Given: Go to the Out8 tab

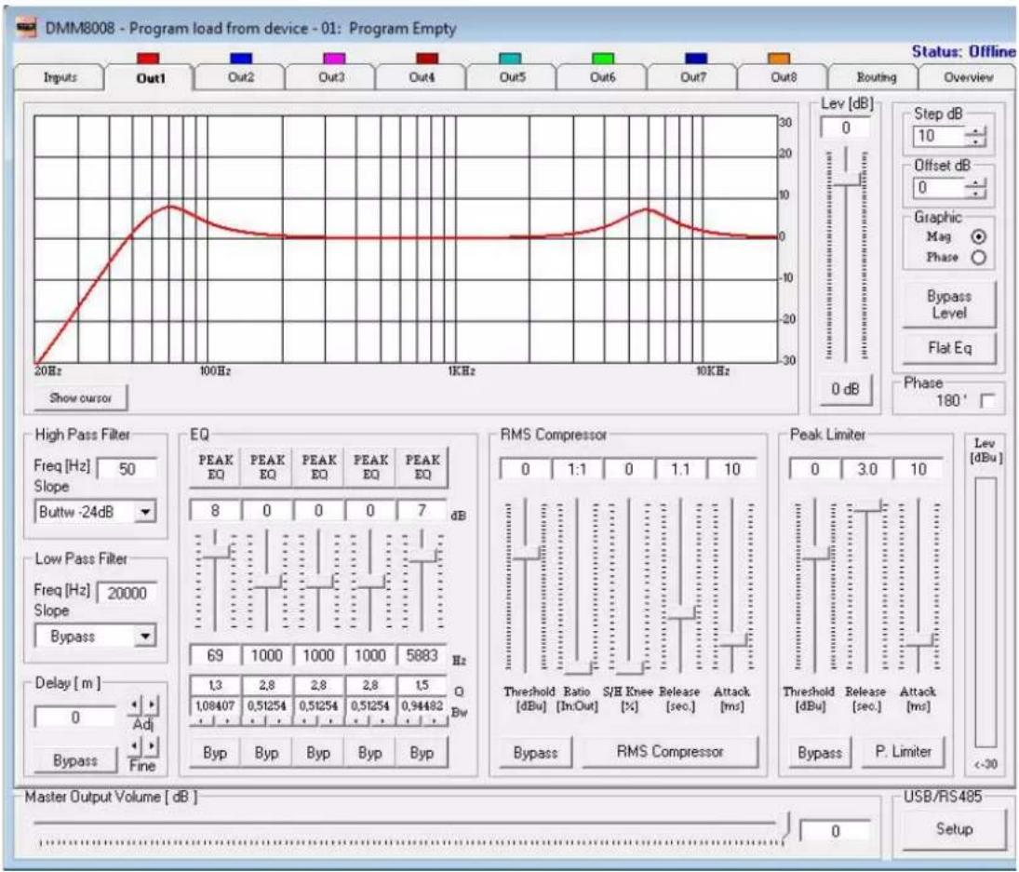Looking at the screenshot, I should [784, 77].
